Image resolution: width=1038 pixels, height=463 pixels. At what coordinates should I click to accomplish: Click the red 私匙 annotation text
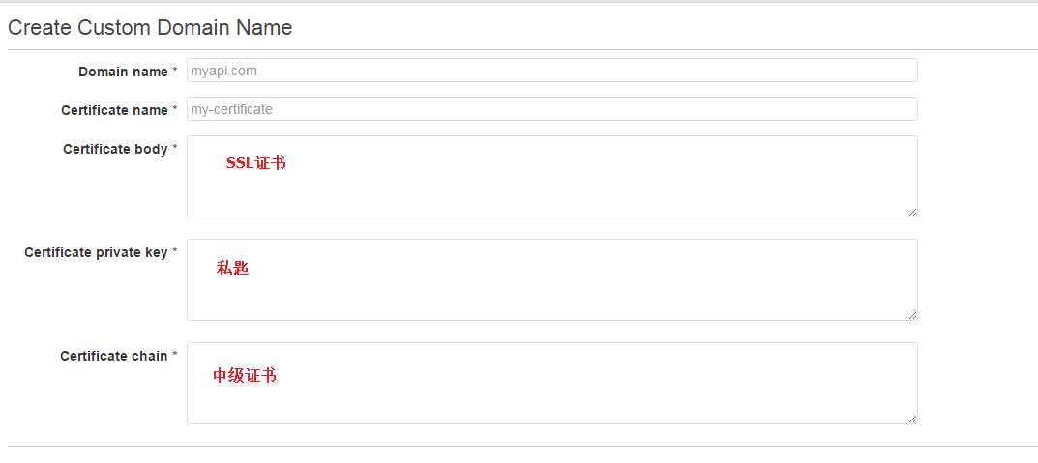coord(232,268)
